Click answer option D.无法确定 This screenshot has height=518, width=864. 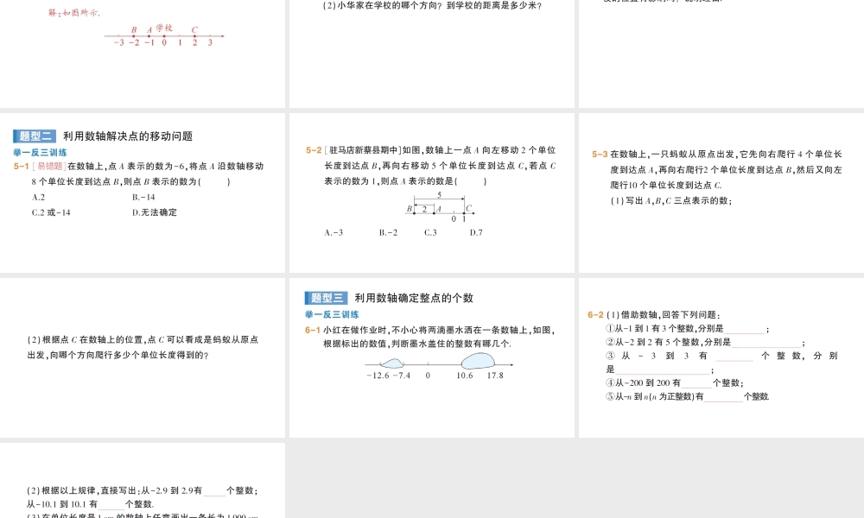(x=155, y=212)
